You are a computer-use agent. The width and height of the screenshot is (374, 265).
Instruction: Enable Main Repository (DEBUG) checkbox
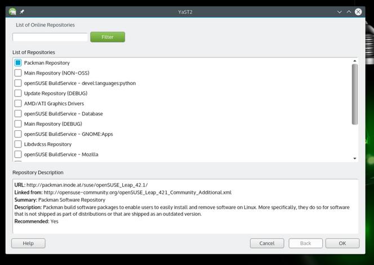[18, 124]
